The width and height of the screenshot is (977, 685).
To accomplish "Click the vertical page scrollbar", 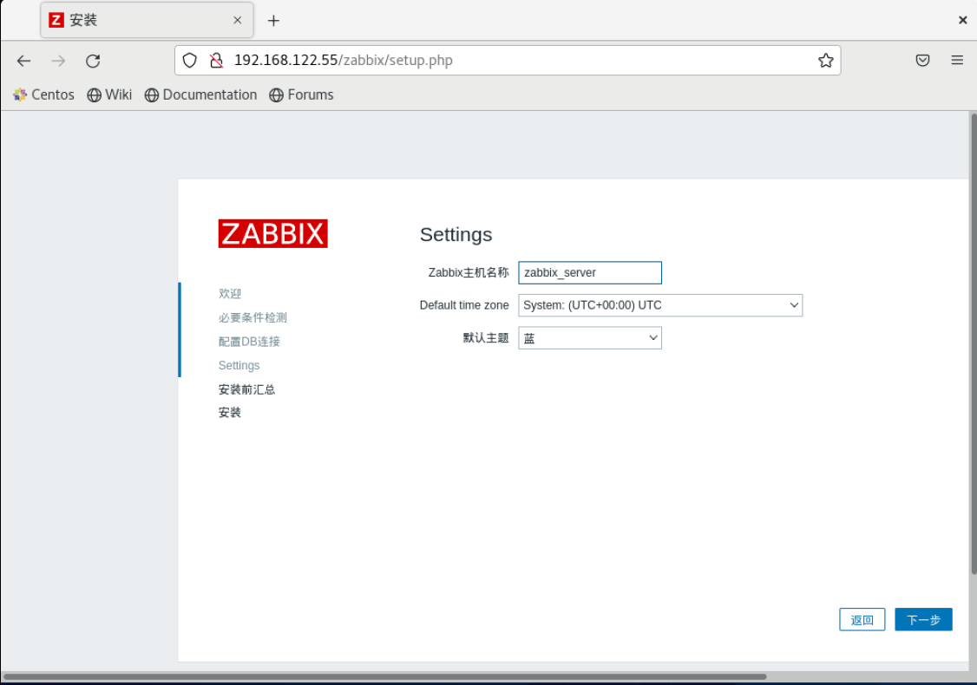I will [974, 343].
